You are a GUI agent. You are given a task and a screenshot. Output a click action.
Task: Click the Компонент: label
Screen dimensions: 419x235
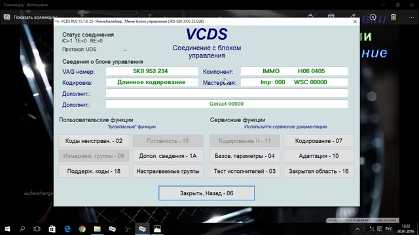point(218,72)
